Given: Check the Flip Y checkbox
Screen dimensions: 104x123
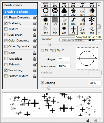Looking at the screenshot, I should [x=54, y=50].
